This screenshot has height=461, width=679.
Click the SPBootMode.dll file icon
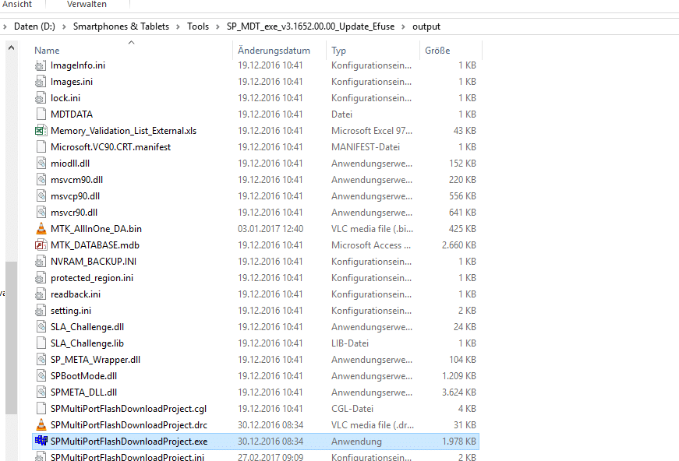(x=41, y=376)
